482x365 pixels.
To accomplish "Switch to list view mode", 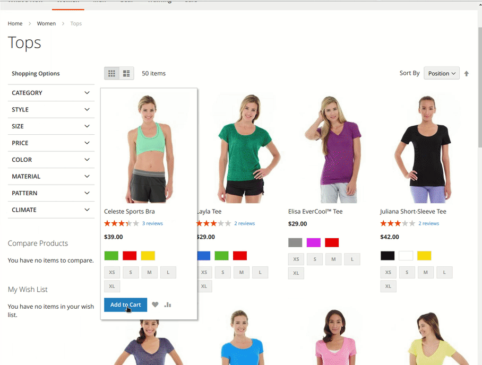I will coord(126,73).
